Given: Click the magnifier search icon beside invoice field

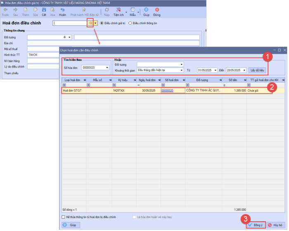Looking at the screenshot, I should [91, 23].
